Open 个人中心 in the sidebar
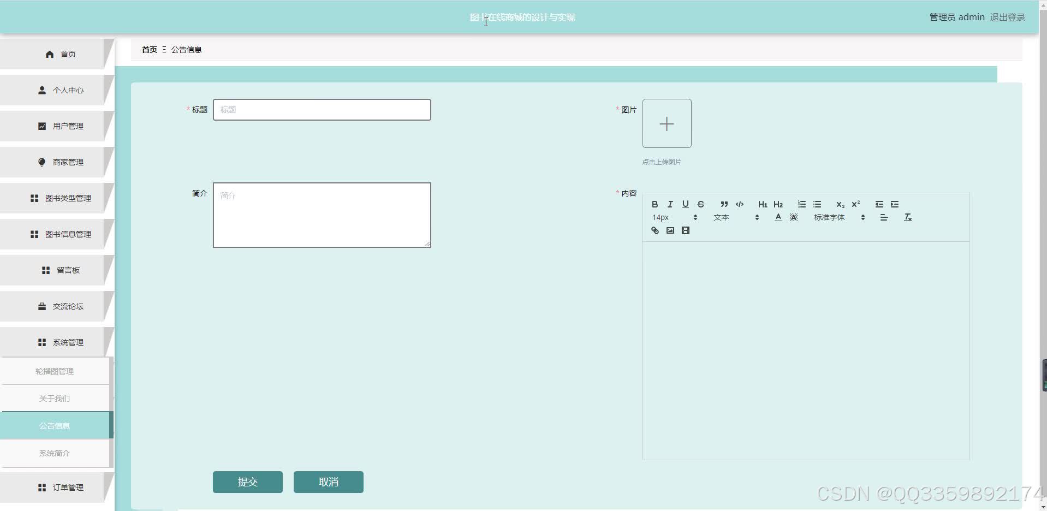This screenshot has width=1047, height=511. click(57, 90)
